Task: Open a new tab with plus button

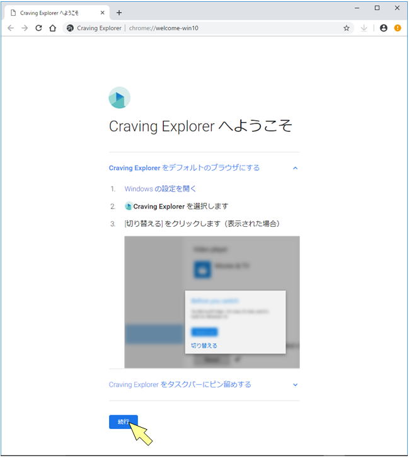Action: (119, 13)
